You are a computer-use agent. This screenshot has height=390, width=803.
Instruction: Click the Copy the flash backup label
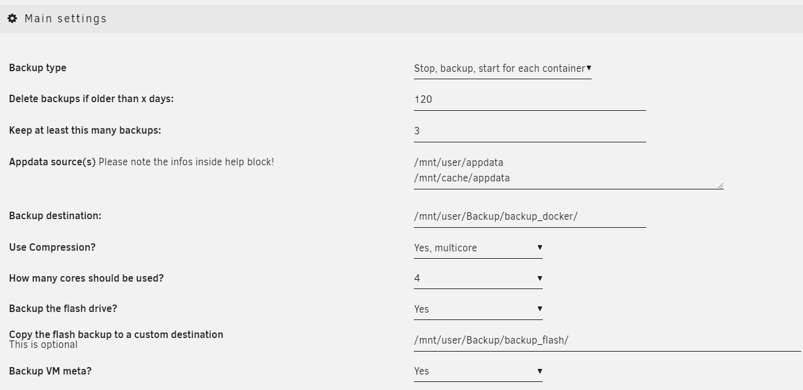tap(116, 334)
